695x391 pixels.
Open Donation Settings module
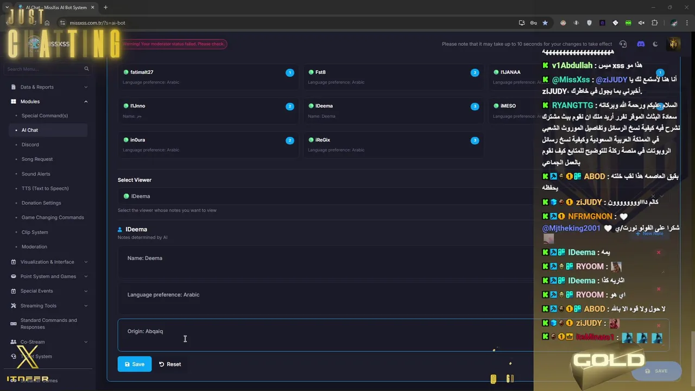tap(41, 203)
